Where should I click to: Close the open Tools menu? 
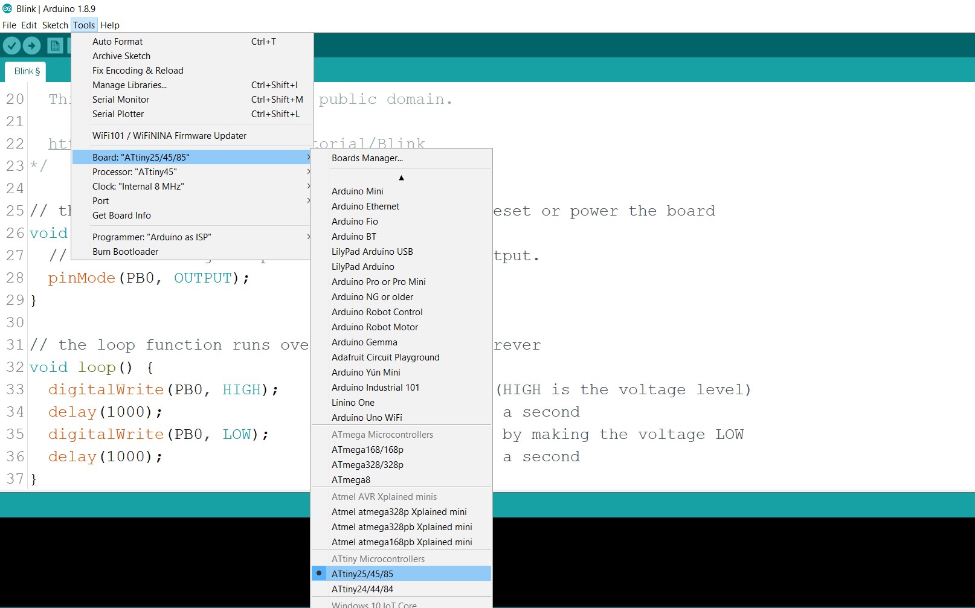(x=84, y=25)
